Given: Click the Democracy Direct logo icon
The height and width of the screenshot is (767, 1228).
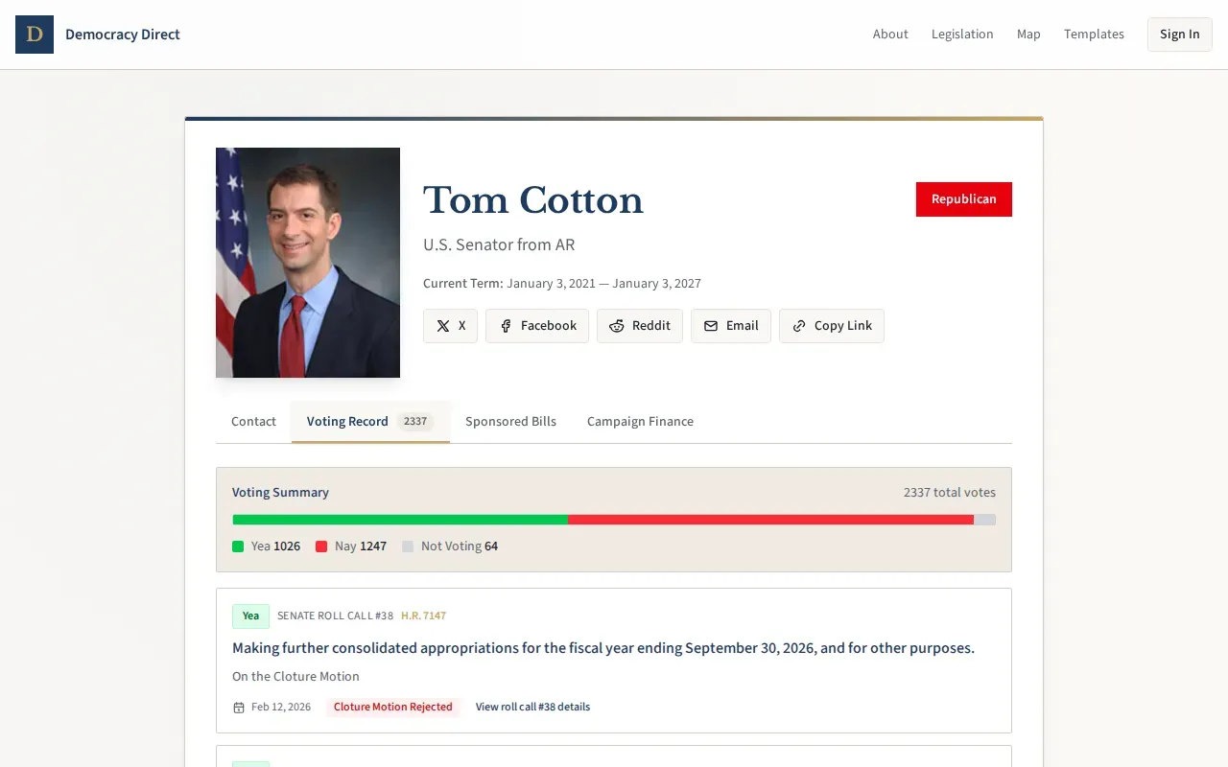Looking at the screenshot, I should point(35,34).
